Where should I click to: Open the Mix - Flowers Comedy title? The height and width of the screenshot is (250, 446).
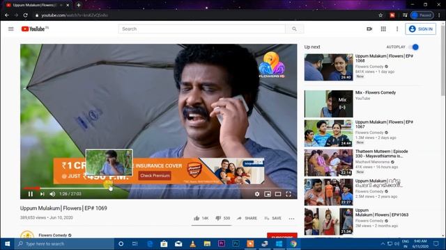376,92
